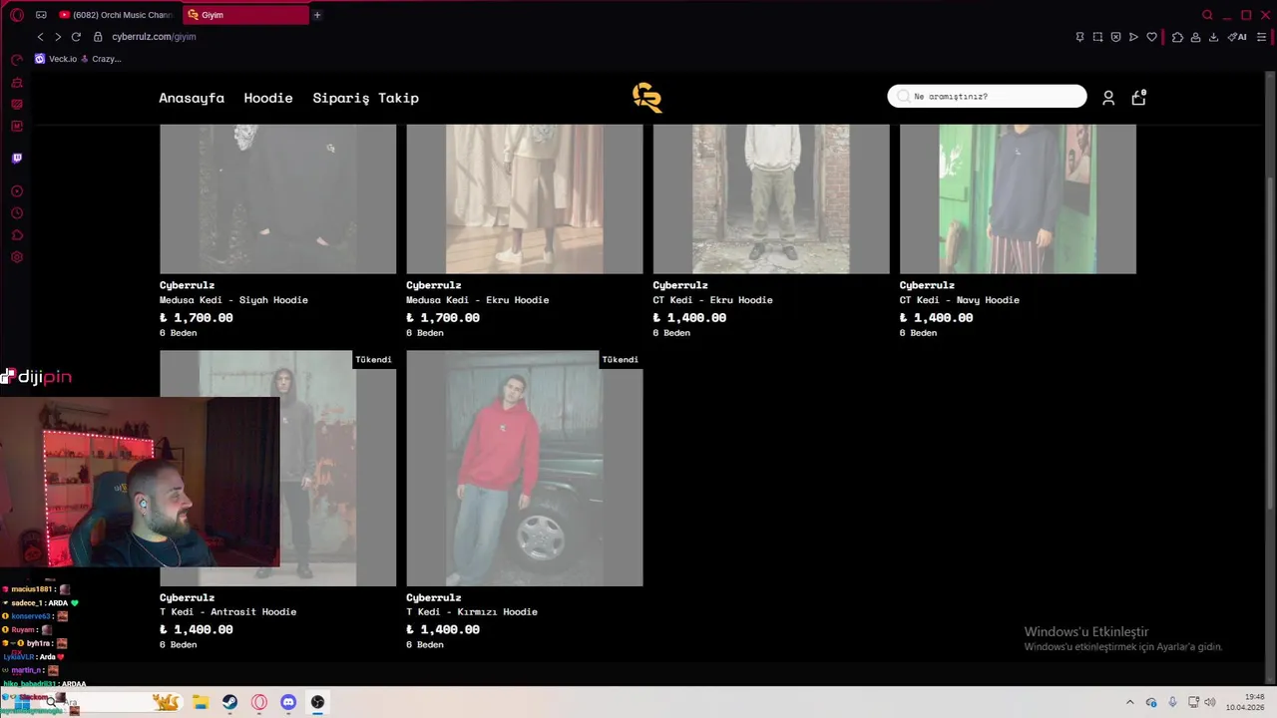The image size is (1277, 718).
Task: Click the 'T Kedi - Antrasit Hoodie' title
Action: point(227,612)
